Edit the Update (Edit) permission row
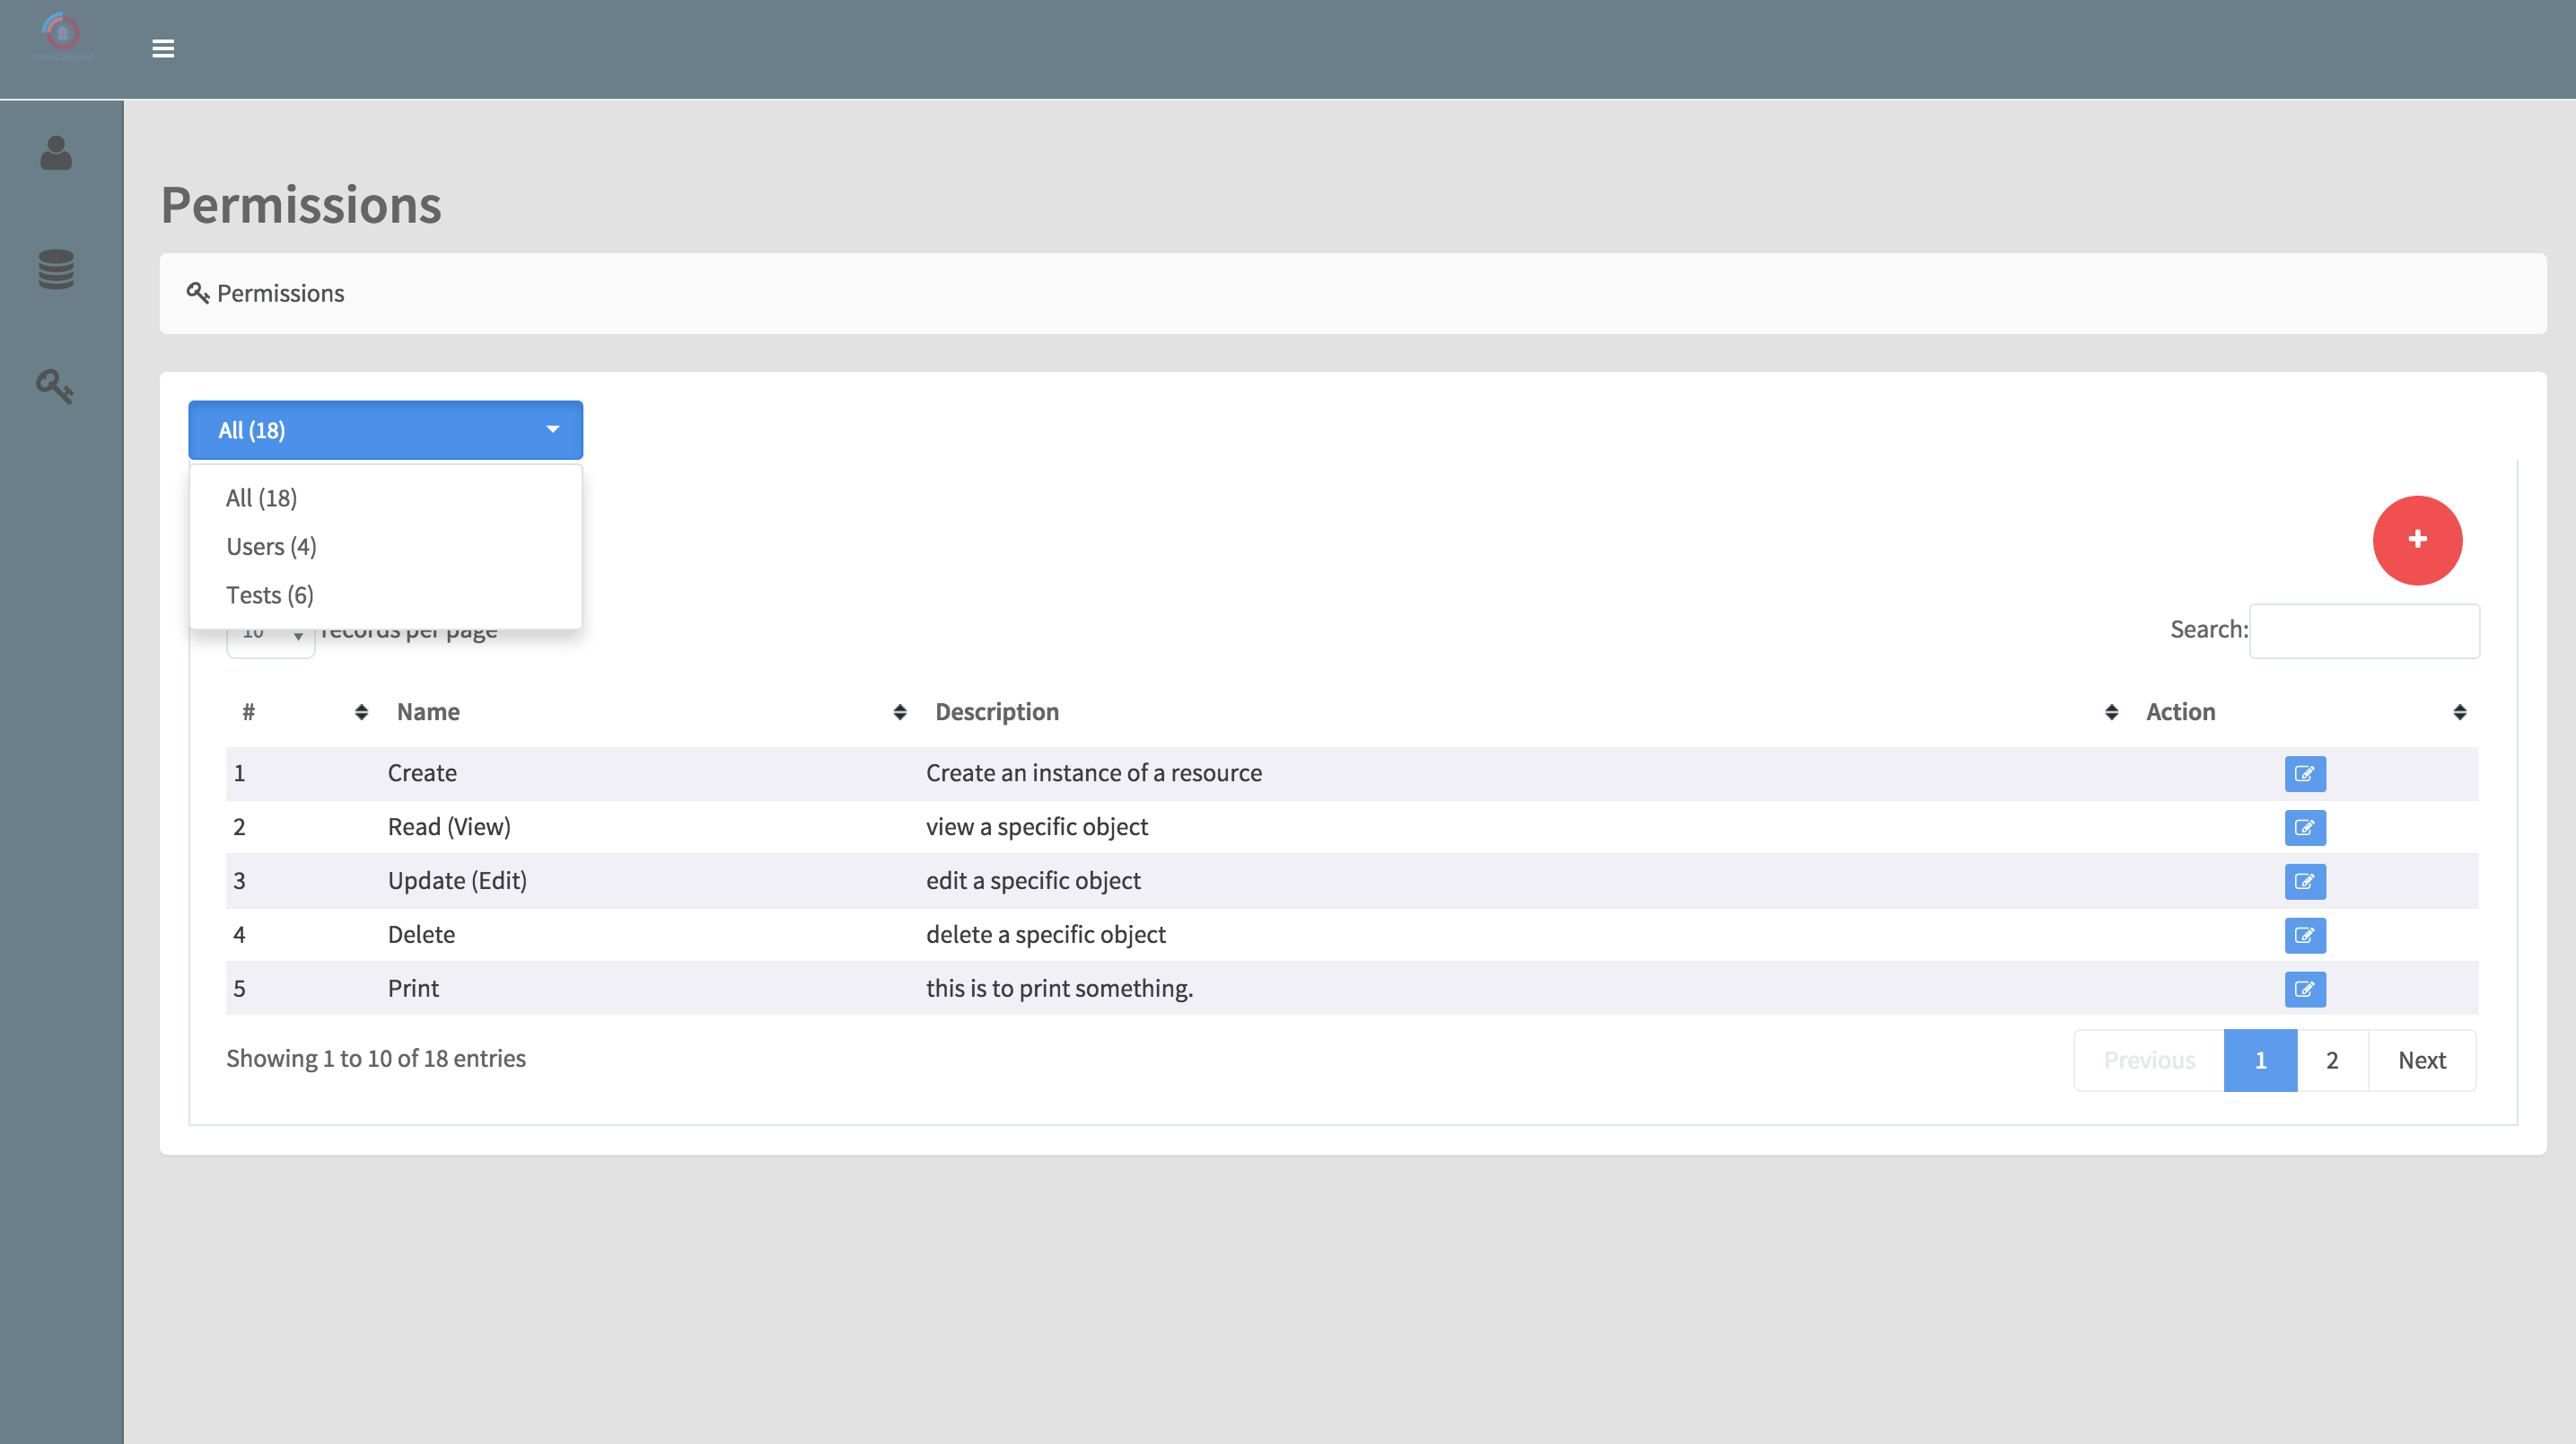2576x1444 pixels. (x=2304, y=882)
